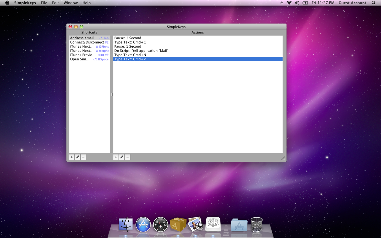The width and height of the screenshot is (381, 238).
Task: Select the Connect/Disconnect F2 shortcut
Action: (x=89, y=42)
